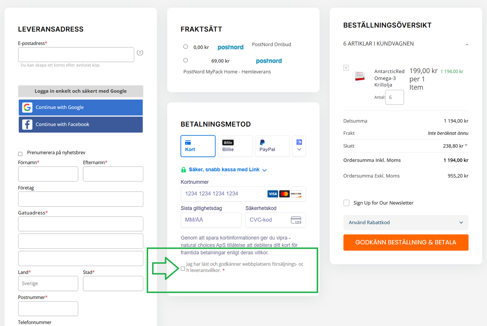Click the Facebook logo icon
487x326 pixels.
click(x=27, y=124)
